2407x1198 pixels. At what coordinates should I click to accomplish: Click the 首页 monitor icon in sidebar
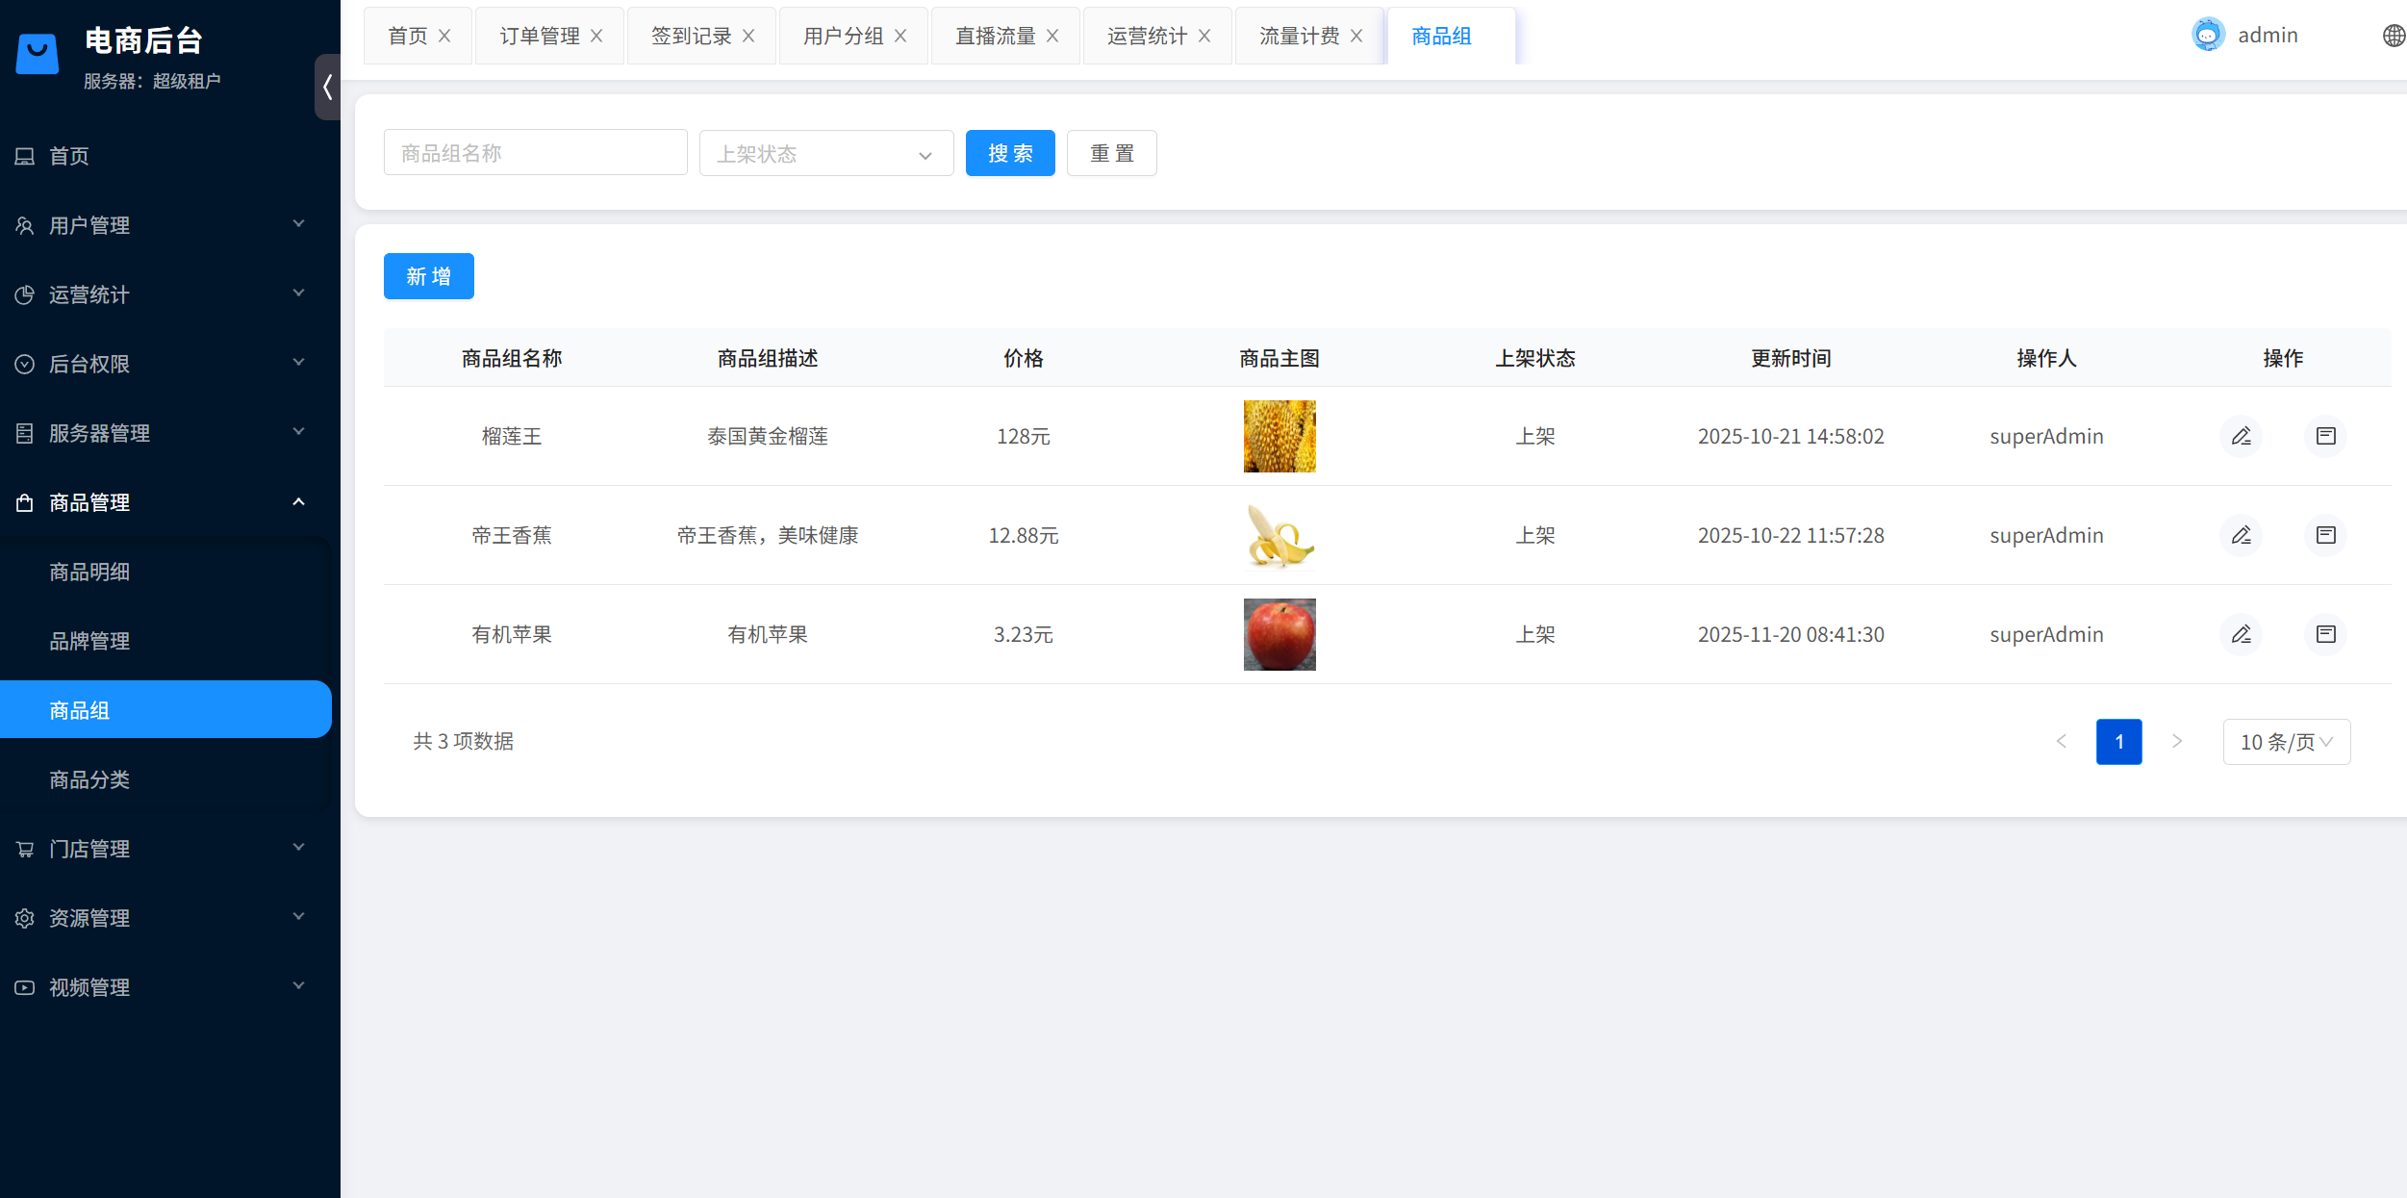pos(24,156)
